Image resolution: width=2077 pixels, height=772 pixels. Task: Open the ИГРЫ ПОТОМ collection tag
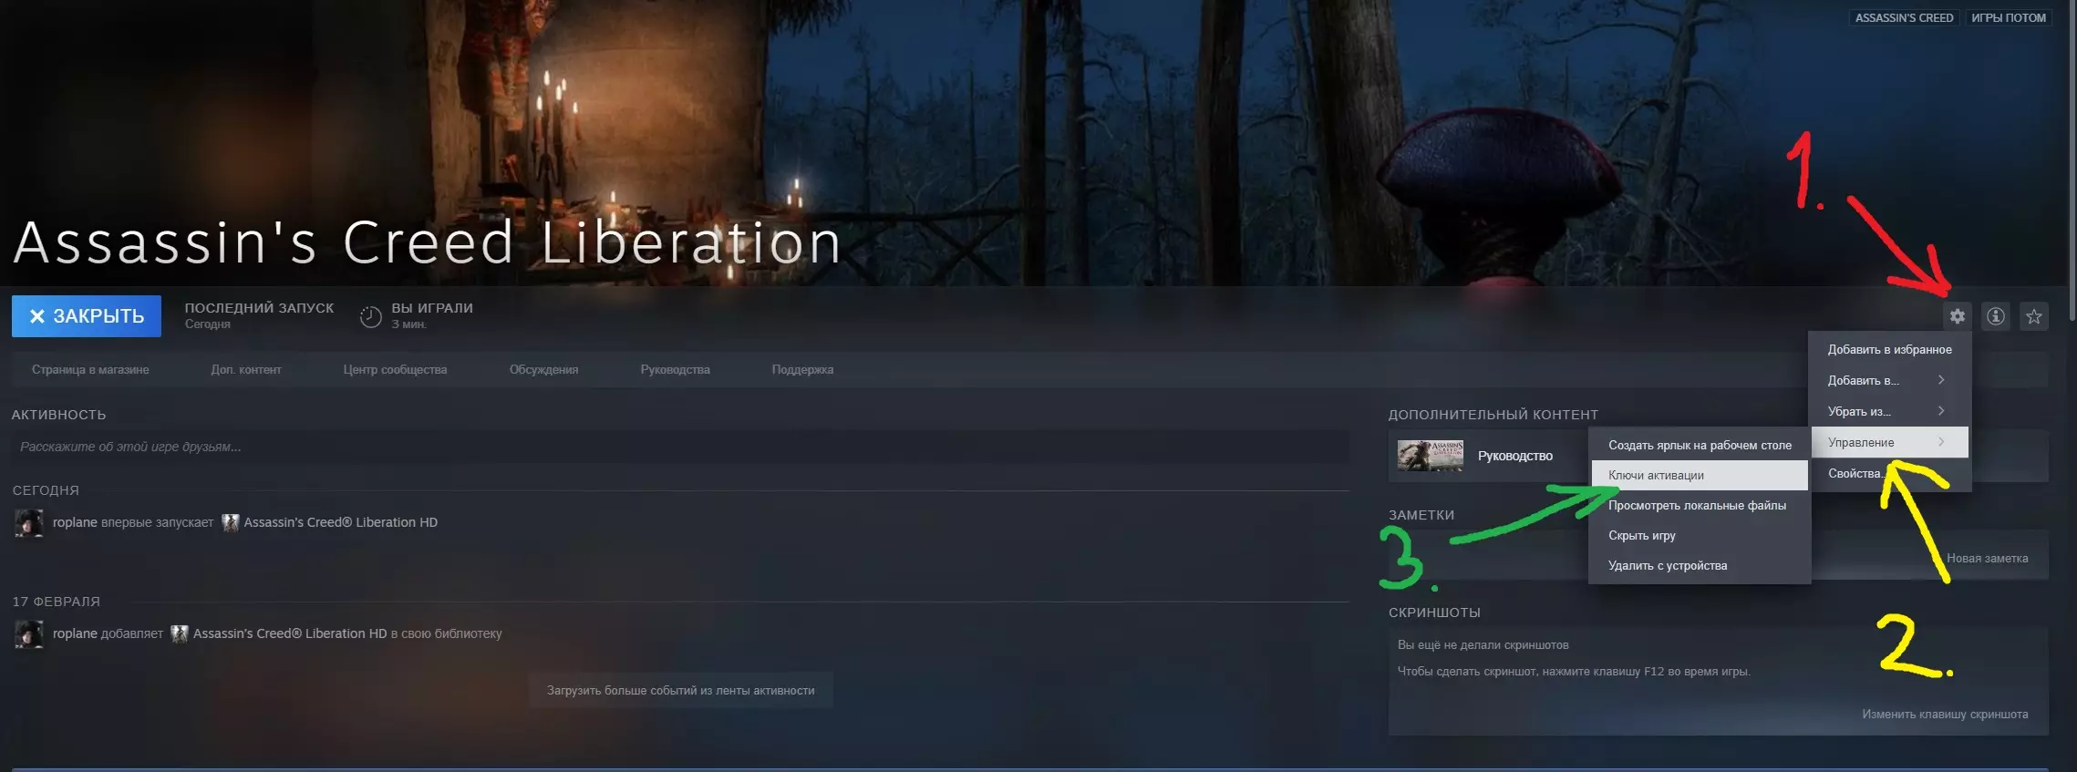pyautogui.click(x=2009, y=18)
